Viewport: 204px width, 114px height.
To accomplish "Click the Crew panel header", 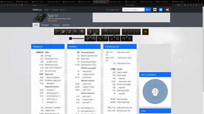I will tap(155, 111).
